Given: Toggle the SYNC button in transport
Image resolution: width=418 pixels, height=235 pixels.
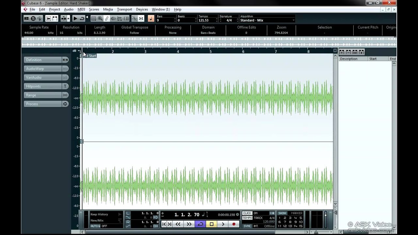Looking at the screenshot, I should click(247, 226).
